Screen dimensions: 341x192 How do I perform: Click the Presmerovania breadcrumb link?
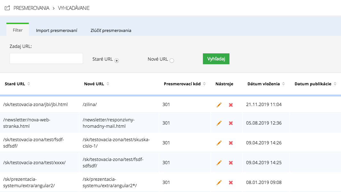click(x=31, y=8)
